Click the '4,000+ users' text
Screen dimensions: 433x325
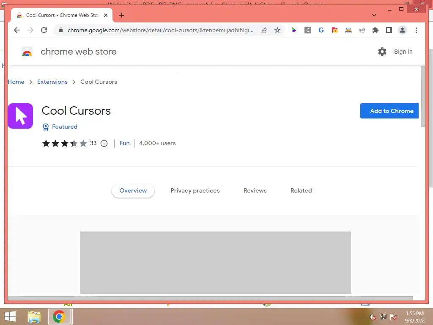(x=157, y=143)
